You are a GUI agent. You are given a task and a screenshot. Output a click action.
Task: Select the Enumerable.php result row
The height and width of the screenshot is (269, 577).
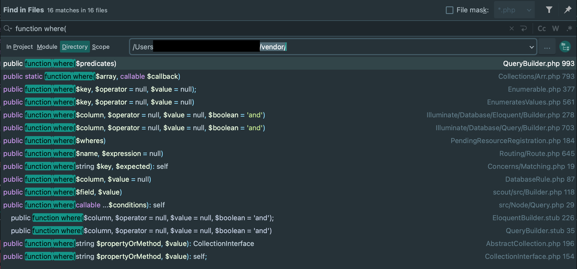point(268,89)
